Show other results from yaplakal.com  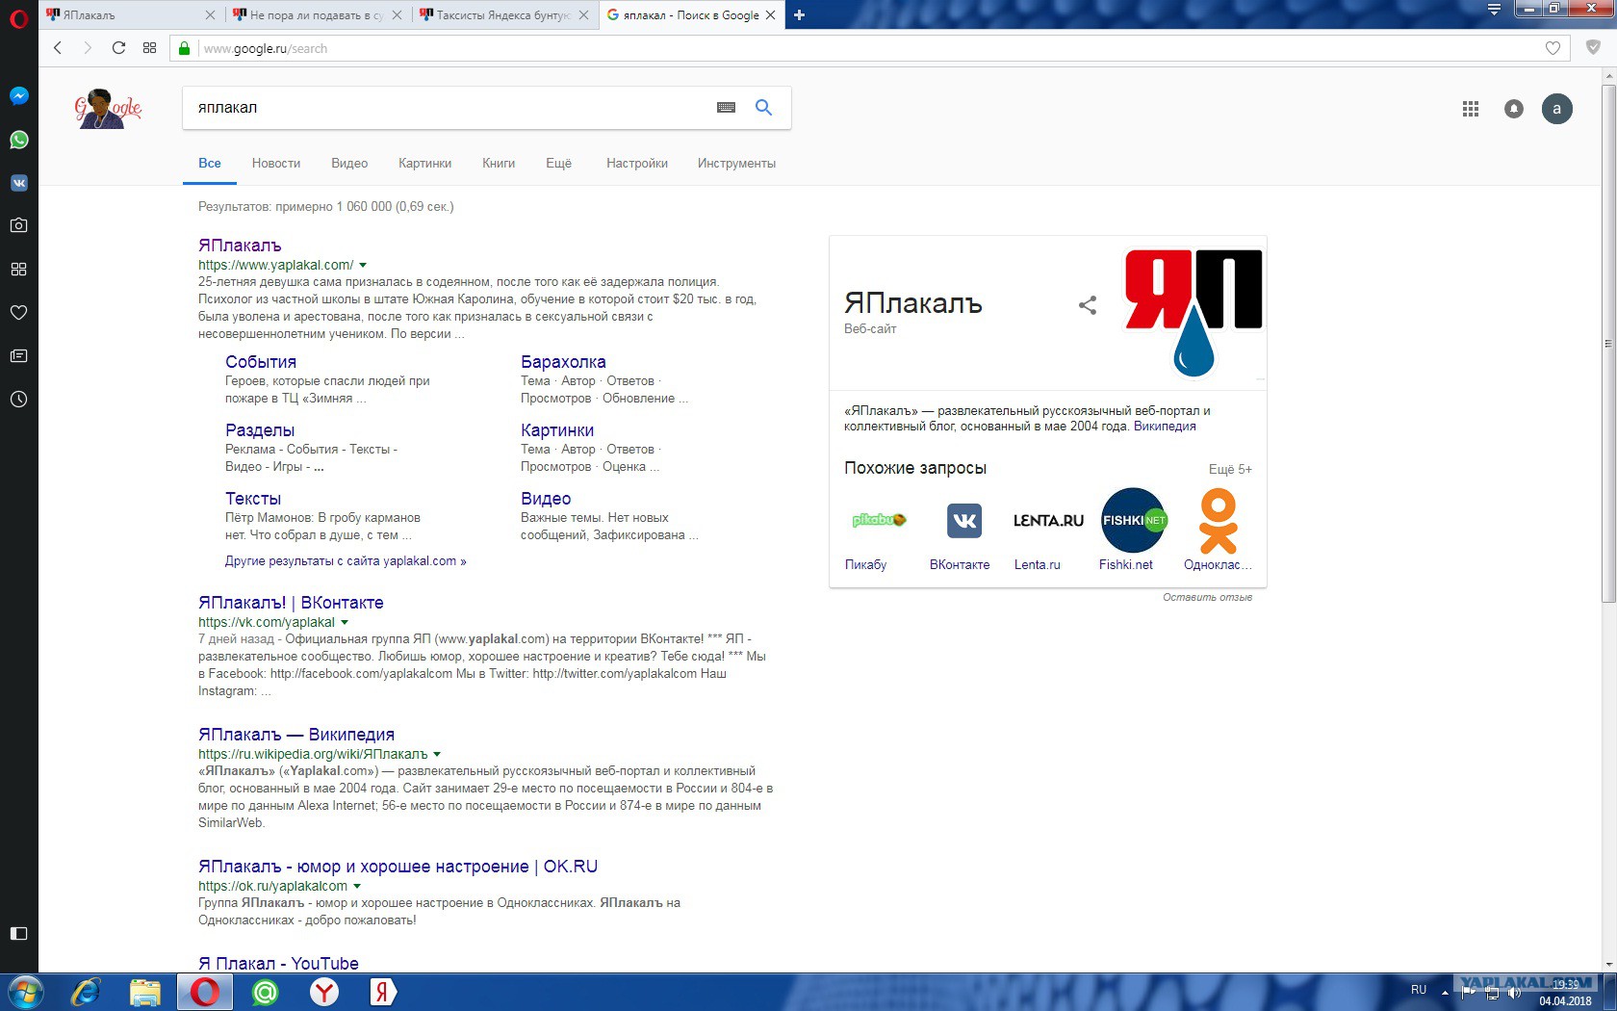pyautogui.click(x=346, y=561)
